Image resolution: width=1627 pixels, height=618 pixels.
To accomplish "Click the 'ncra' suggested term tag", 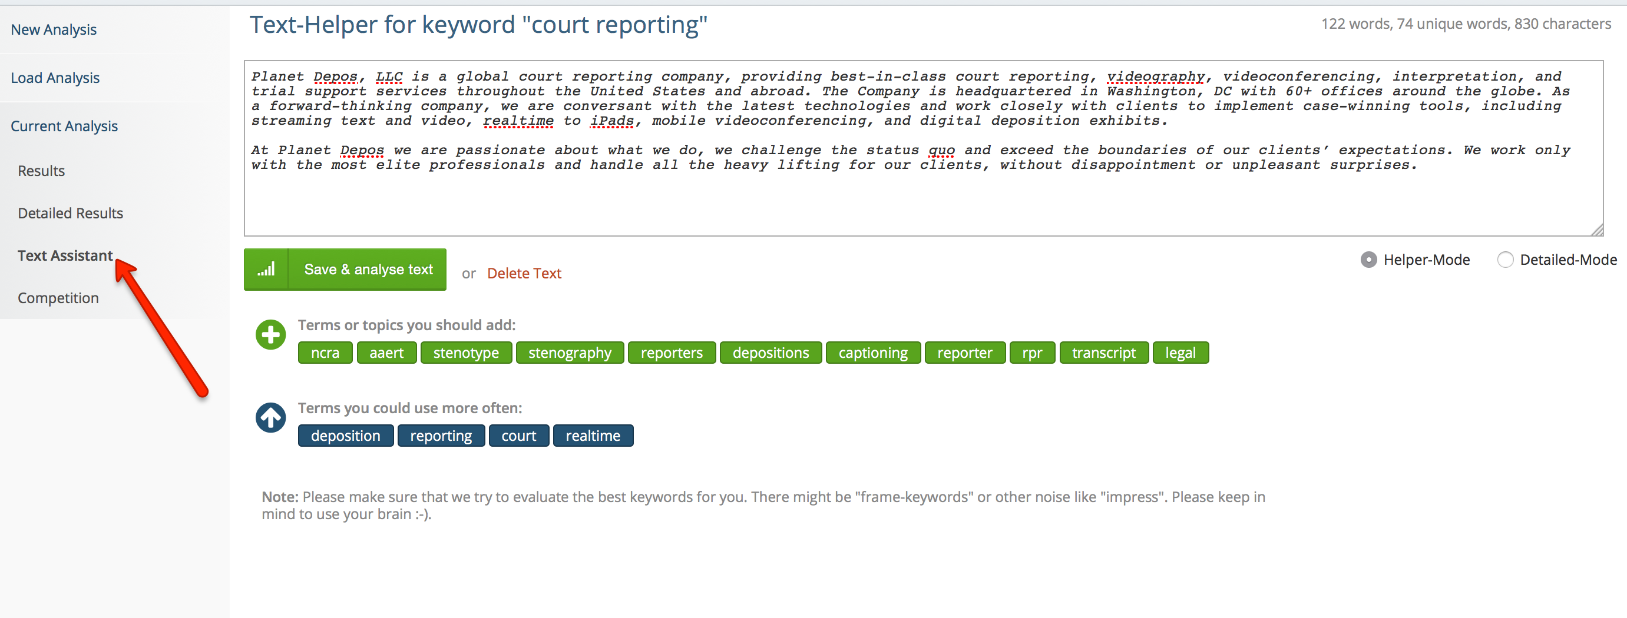I will click(x=325, y=353).
